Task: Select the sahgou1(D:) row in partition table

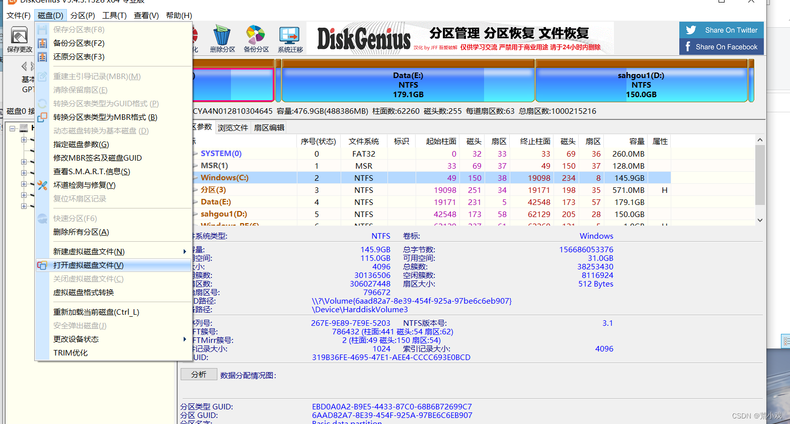Action: (x=432, y=214)
